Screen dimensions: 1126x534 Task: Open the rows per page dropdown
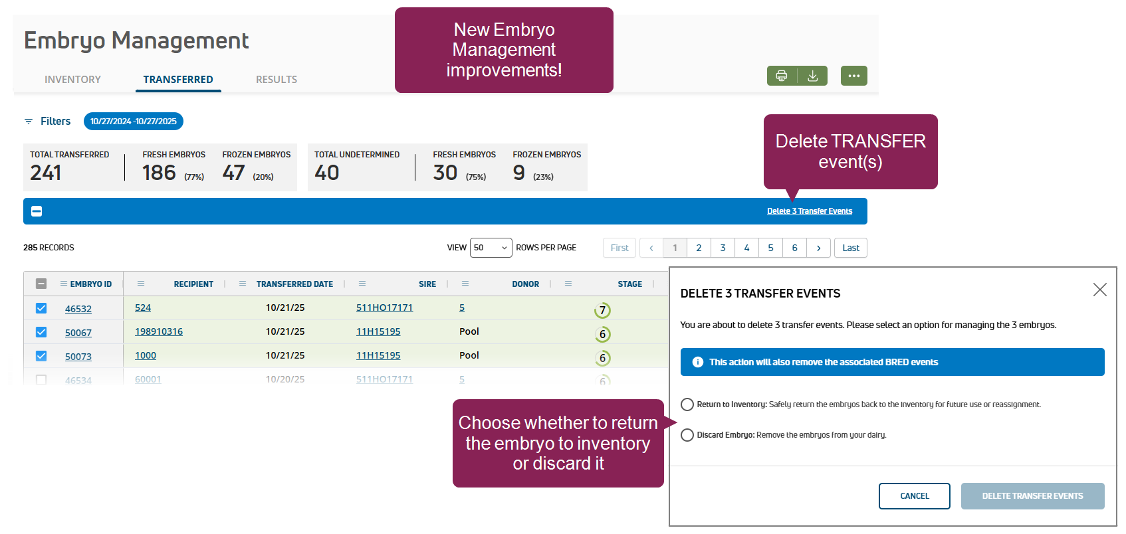pyautogui.click(x=491, y=248)
